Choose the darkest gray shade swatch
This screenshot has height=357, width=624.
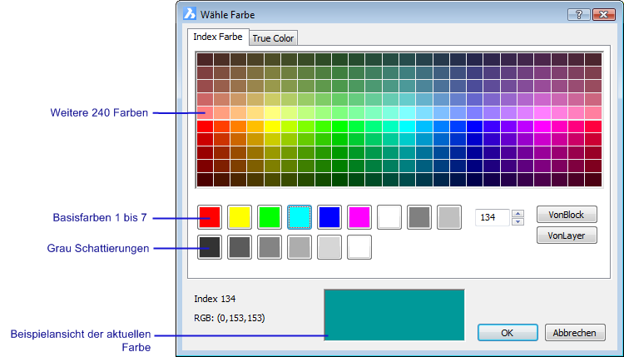210,247
